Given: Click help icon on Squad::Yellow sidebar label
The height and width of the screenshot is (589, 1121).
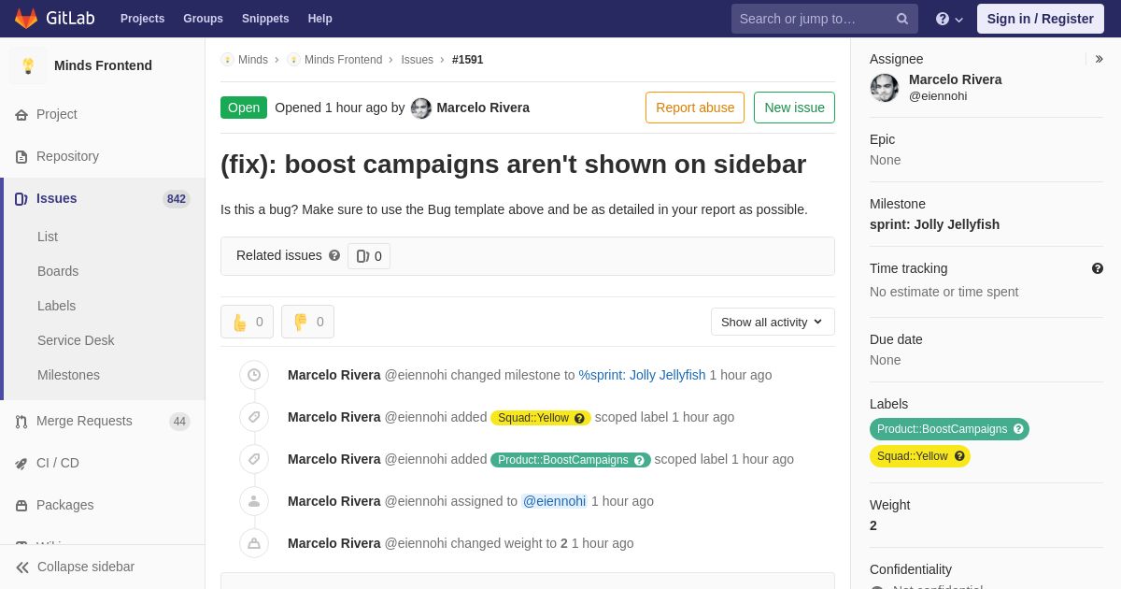Looking at the screenshot, I should tap(959, 456).
